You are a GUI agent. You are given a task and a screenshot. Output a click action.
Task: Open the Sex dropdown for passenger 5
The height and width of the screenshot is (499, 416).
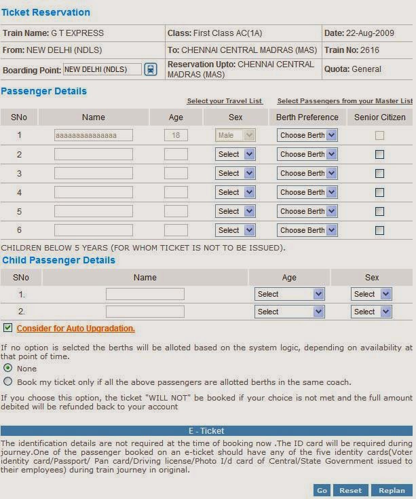click(x=235, y=211)
